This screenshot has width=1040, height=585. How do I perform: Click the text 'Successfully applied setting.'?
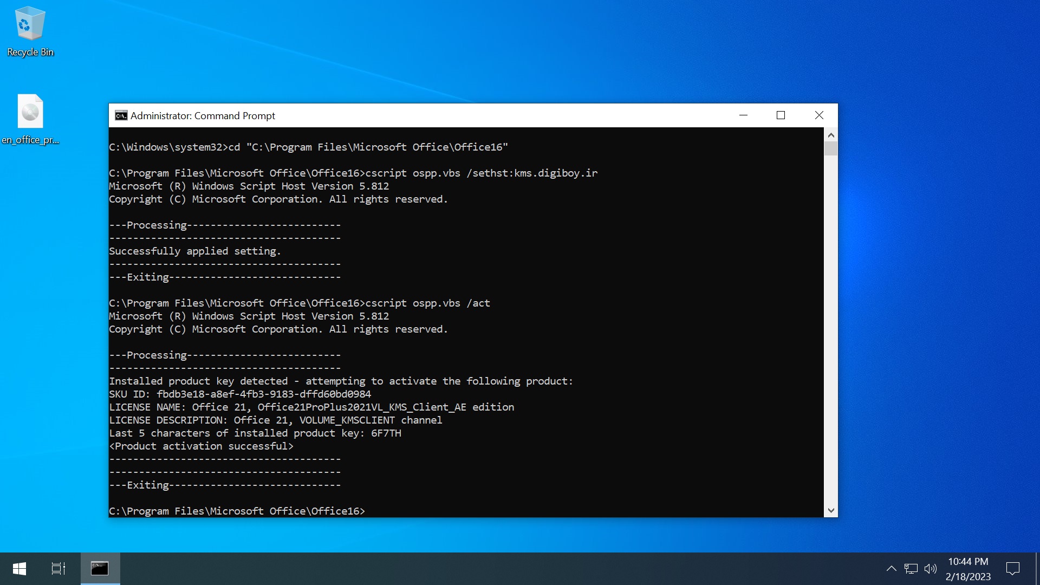click(x=195, y=251)
